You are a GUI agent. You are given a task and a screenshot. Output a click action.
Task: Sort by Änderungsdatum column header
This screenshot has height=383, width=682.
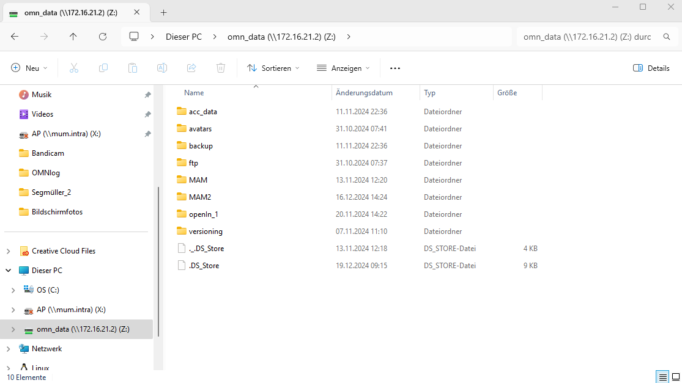(364, 93)
